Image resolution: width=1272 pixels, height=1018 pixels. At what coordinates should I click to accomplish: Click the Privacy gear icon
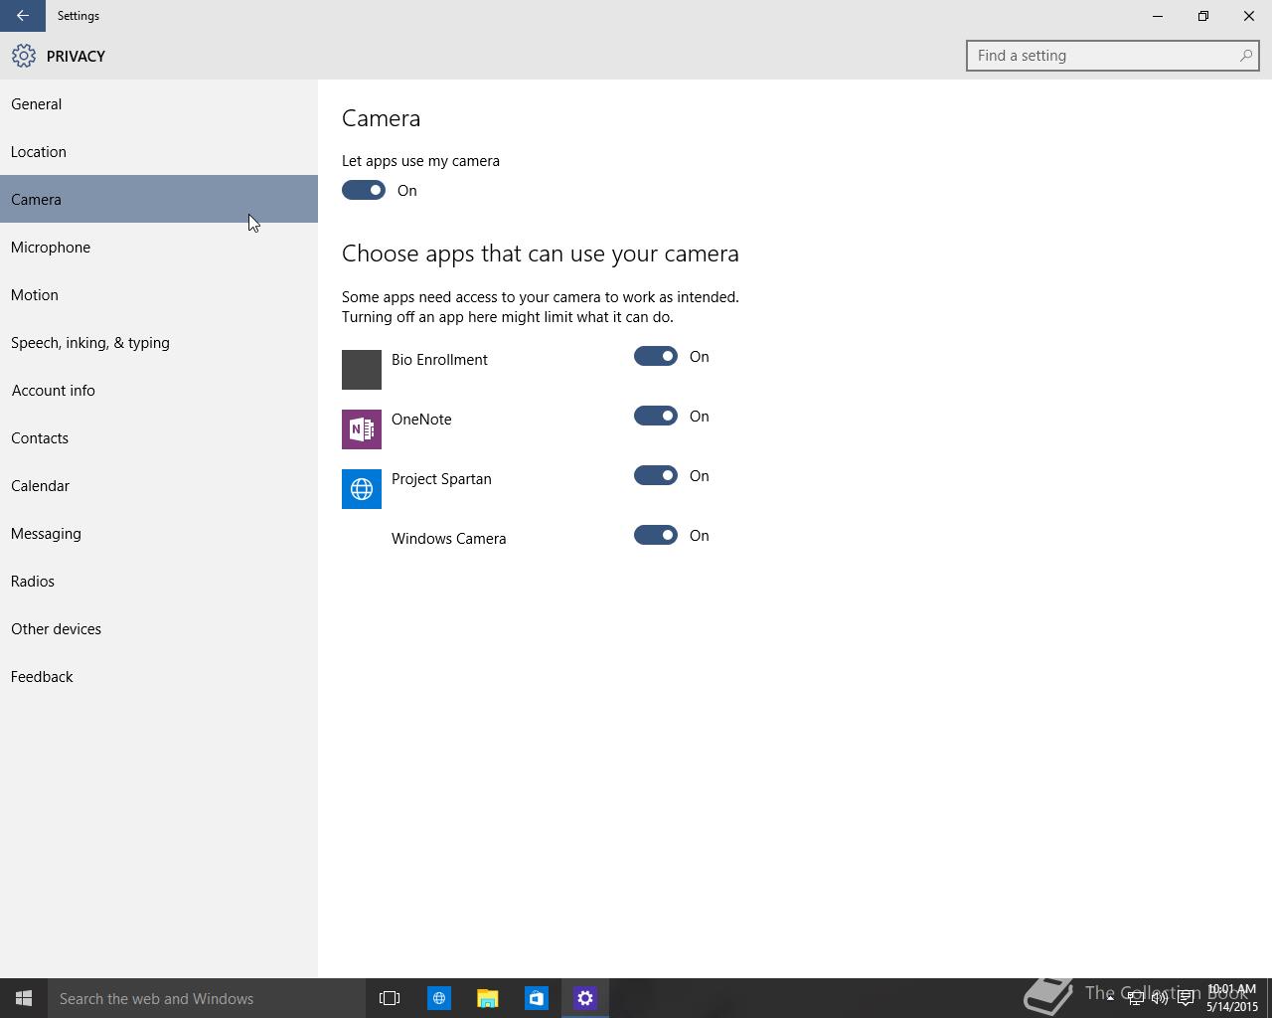(x=24, y=56)
